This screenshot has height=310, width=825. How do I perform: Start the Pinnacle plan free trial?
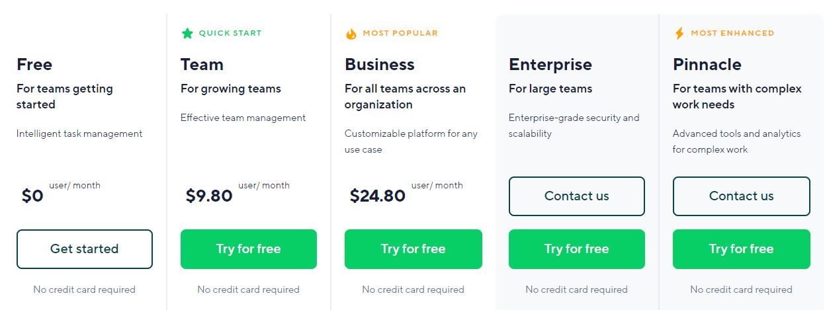point(741,249)
